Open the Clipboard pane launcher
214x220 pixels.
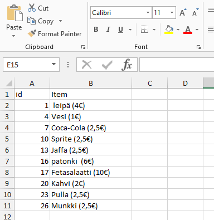click(83, 47)
